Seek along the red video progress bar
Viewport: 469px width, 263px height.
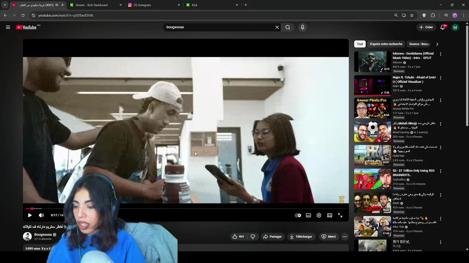tap(186, 209)
